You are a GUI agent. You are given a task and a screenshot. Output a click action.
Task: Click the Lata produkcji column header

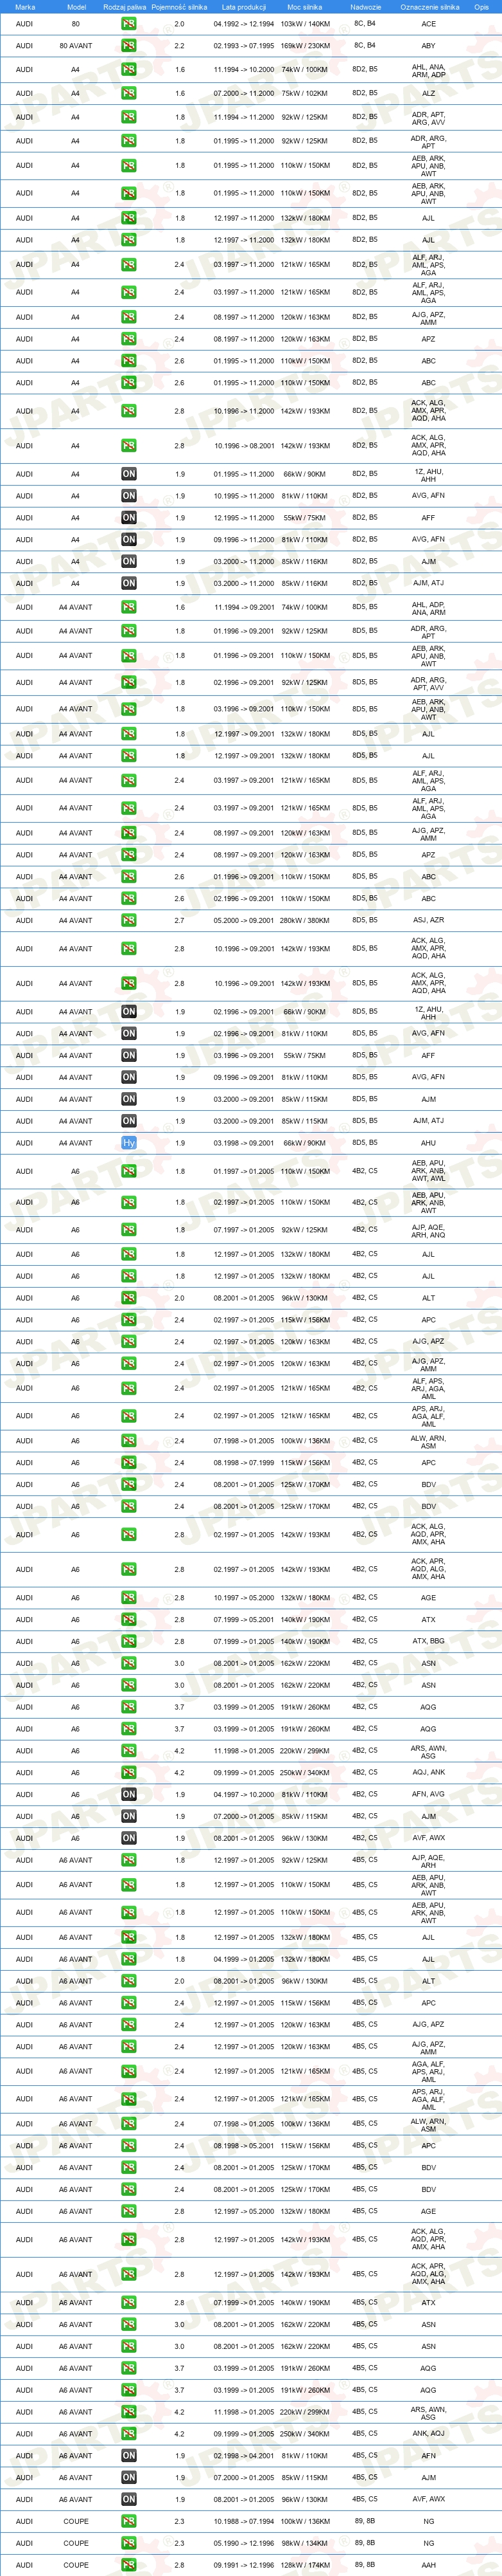243,7
